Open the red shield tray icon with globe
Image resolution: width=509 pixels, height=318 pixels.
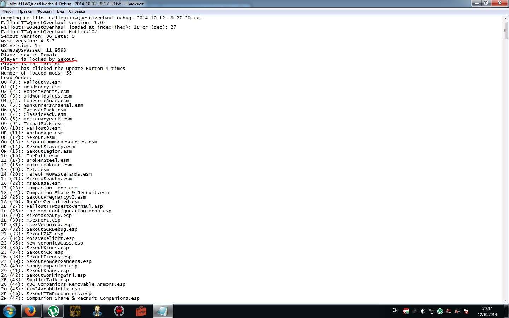click(x=406, y=311)
